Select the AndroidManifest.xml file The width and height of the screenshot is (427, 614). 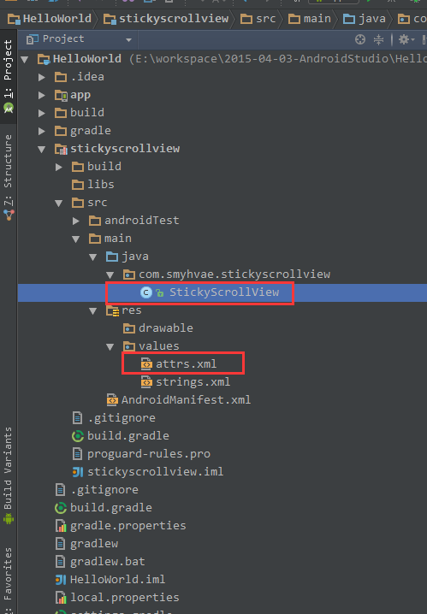pyautogui.click(x=179, y=400)
